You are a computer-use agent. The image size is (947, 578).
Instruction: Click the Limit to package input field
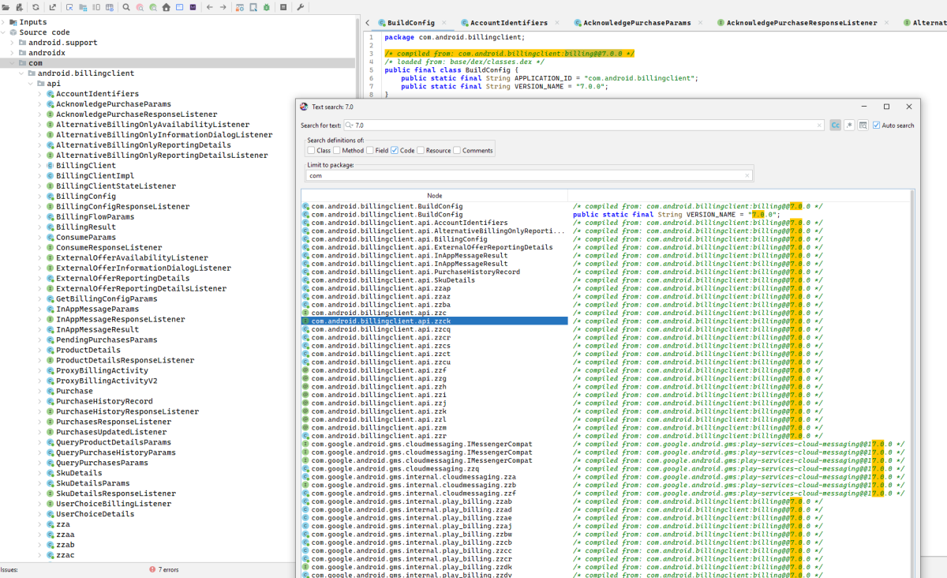(x=528, y=175)
